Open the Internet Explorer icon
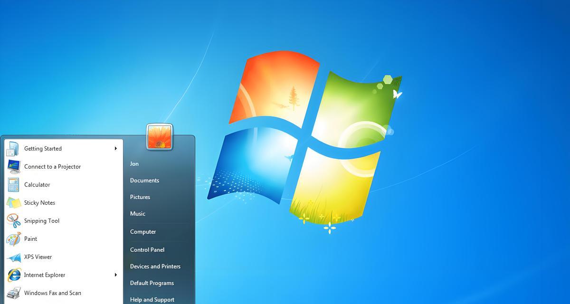Image resolution: width=570 pixels, height=304 pixels. pyautogui.click(x=13, y=275)
